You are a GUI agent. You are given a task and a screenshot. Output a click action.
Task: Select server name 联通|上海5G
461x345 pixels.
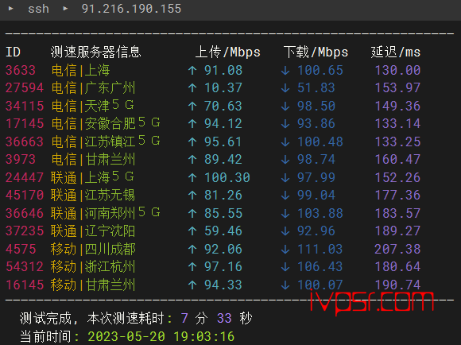[x=93, y=177]
